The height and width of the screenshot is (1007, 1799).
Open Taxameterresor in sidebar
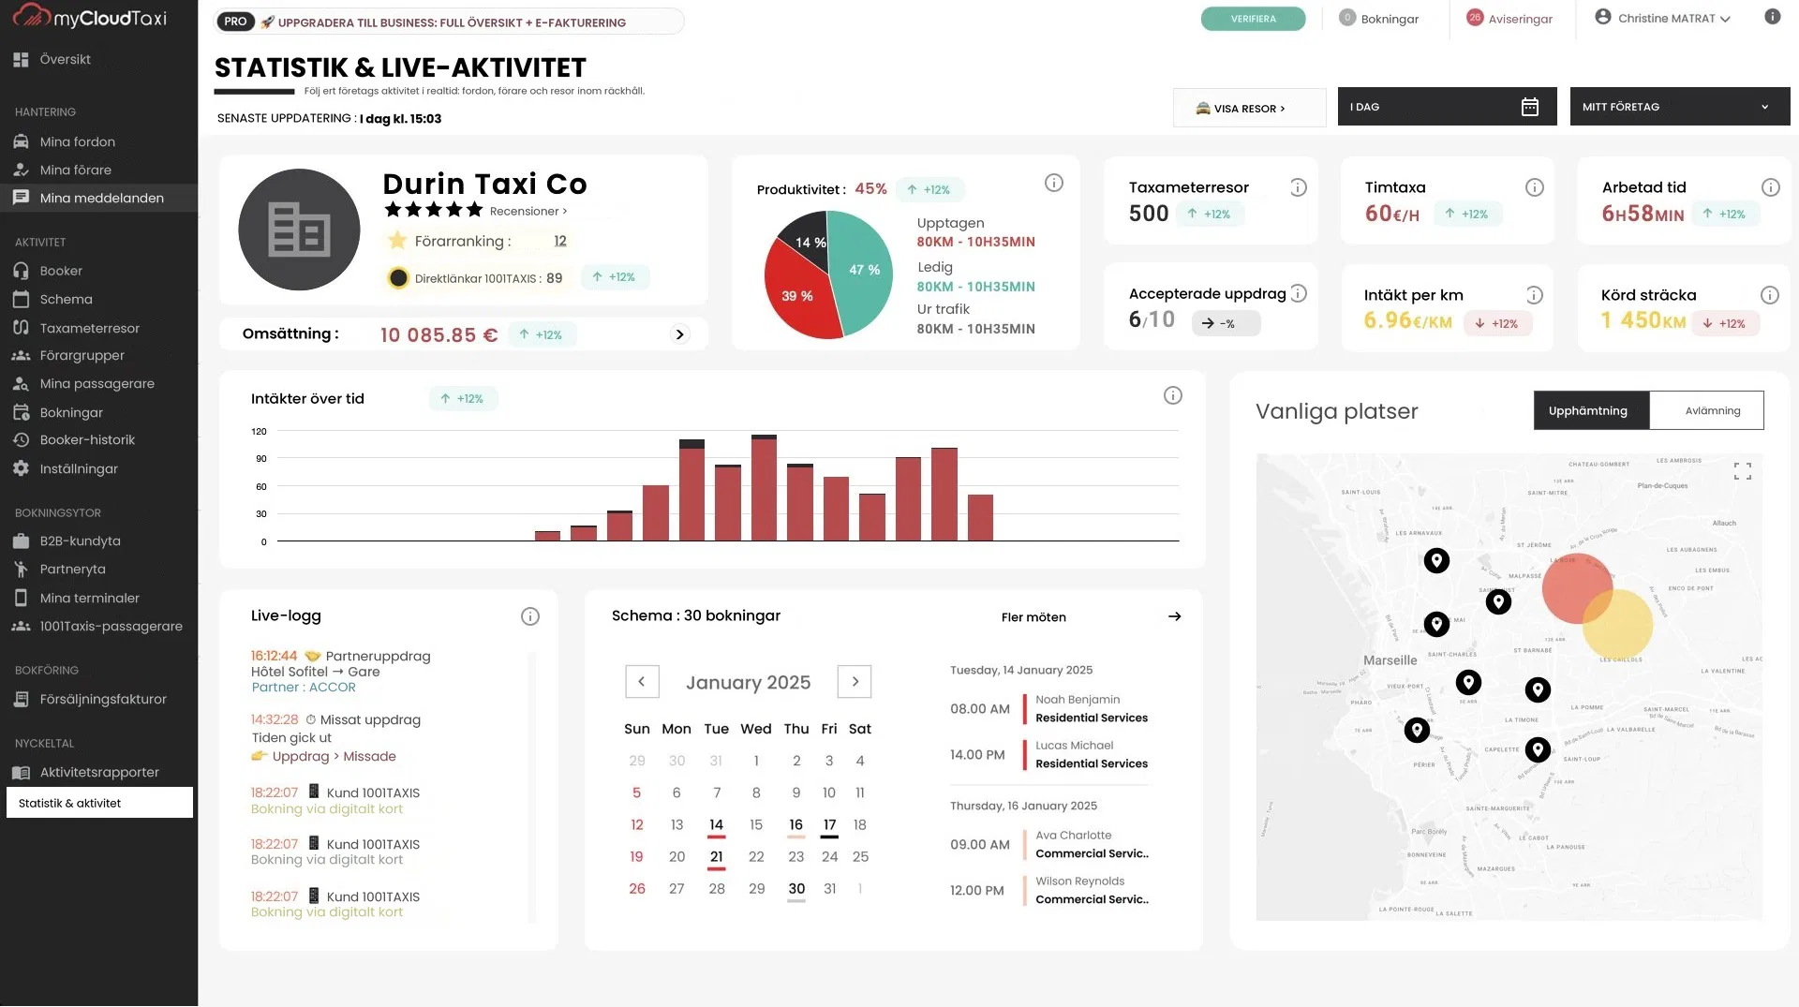click(x=98, y=328)
